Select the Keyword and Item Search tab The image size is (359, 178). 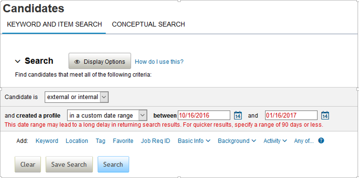(55, 24)
